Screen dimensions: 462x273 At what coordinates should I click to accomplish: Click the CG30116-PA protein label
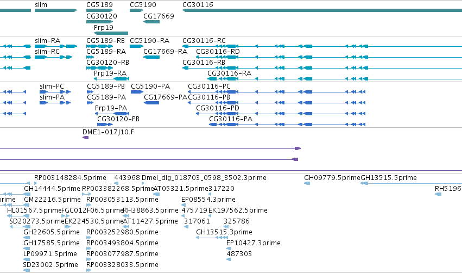[x=231, y=119]
